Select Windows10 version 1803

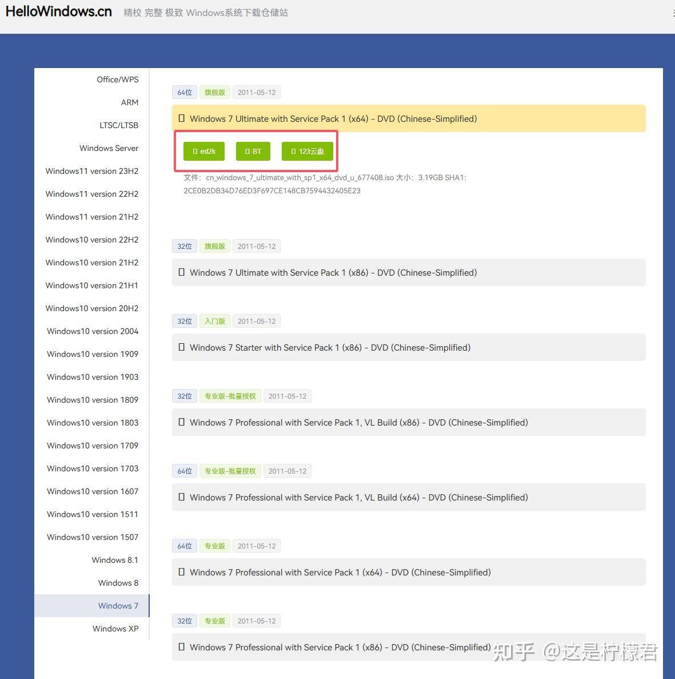(x=93, y=423)
